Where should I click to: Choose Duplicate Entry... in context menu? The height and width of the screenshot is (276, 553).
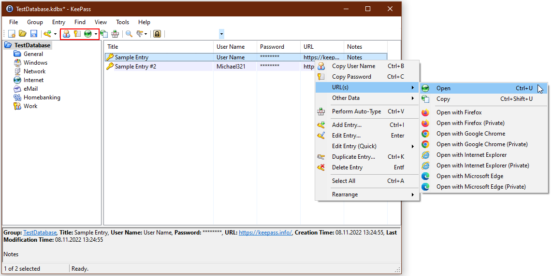coord(367,157)
